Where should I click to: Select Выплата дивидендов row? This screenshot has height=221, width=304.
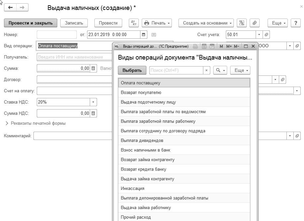click(x=184, y=140)
